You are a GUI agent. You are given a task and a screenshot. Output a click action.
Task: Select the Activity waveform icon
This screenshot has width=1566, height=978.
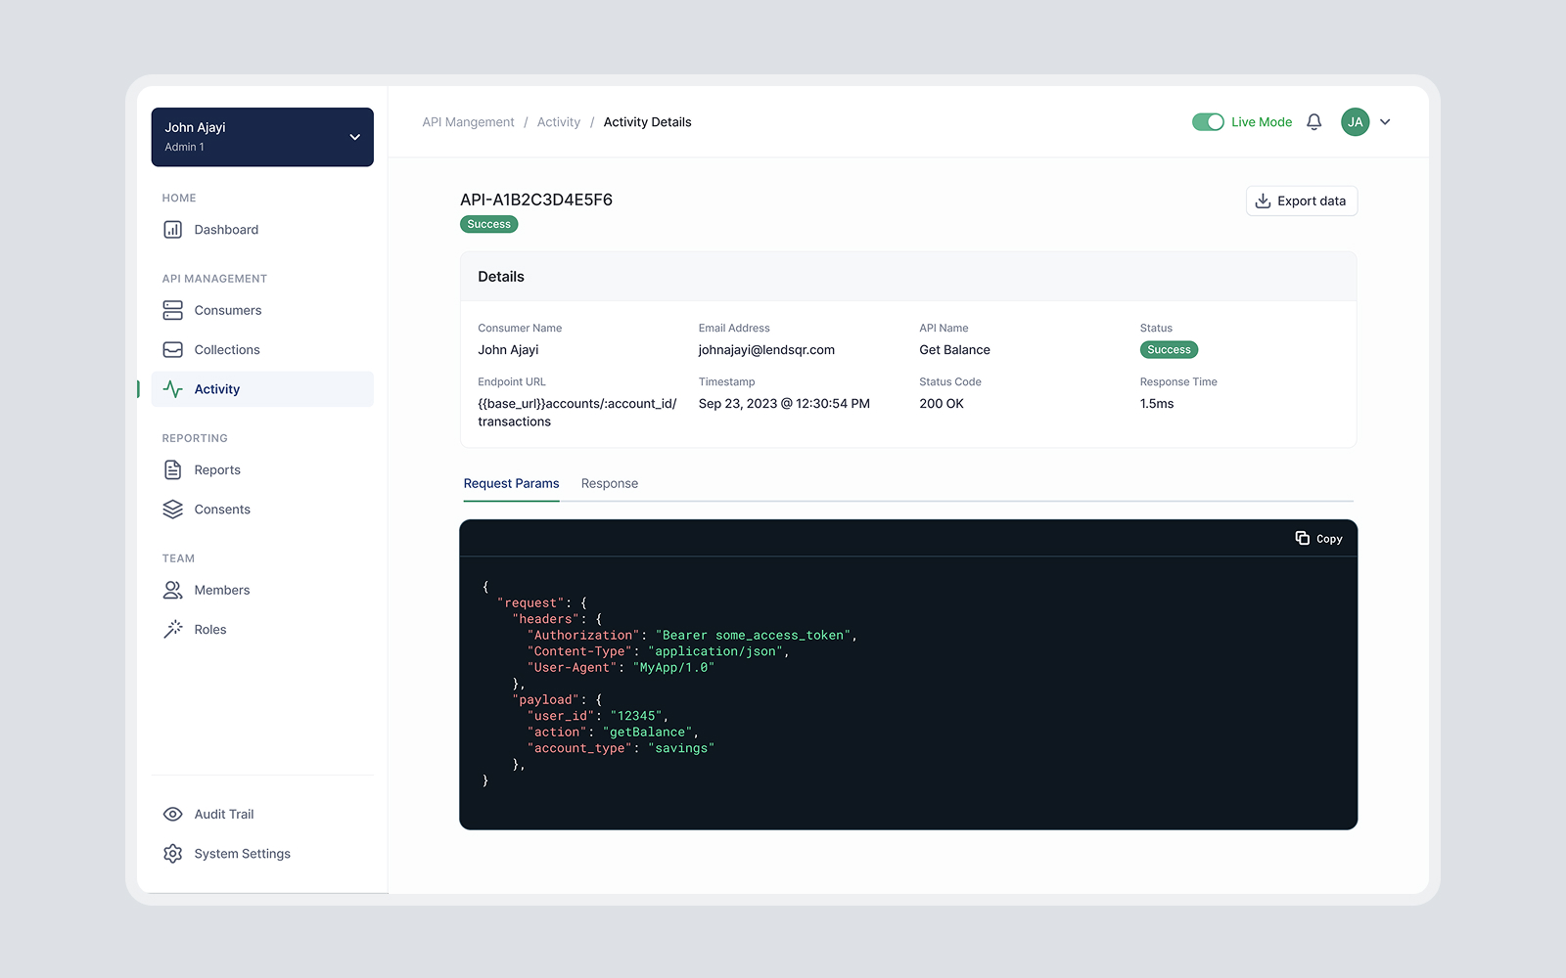coord(172,388)
